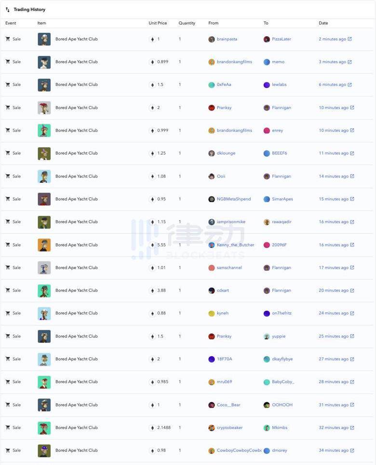Open external link icon for 11 minutes ago sale
Image resolution: width=376 pixels, height=465 pixels.
(352, 153)
